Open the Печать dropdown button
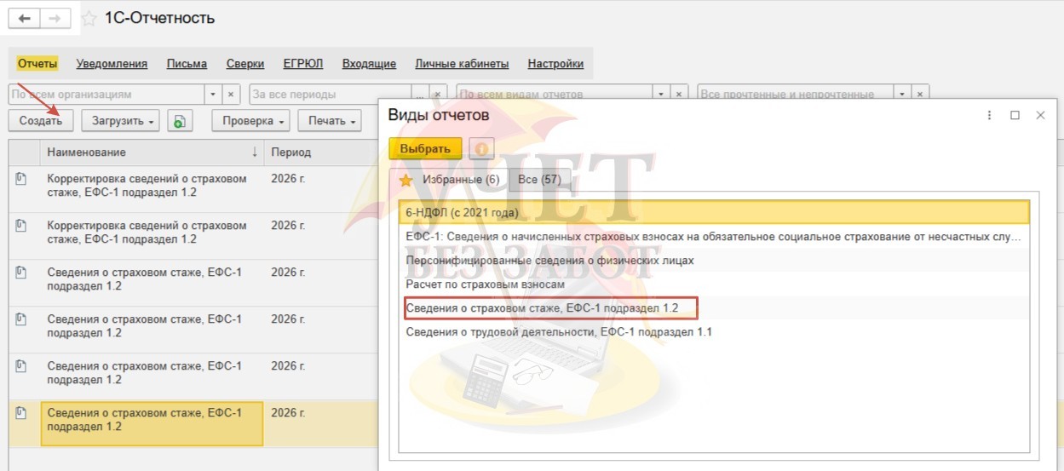 pyautogui.click(x=330, y=121)
